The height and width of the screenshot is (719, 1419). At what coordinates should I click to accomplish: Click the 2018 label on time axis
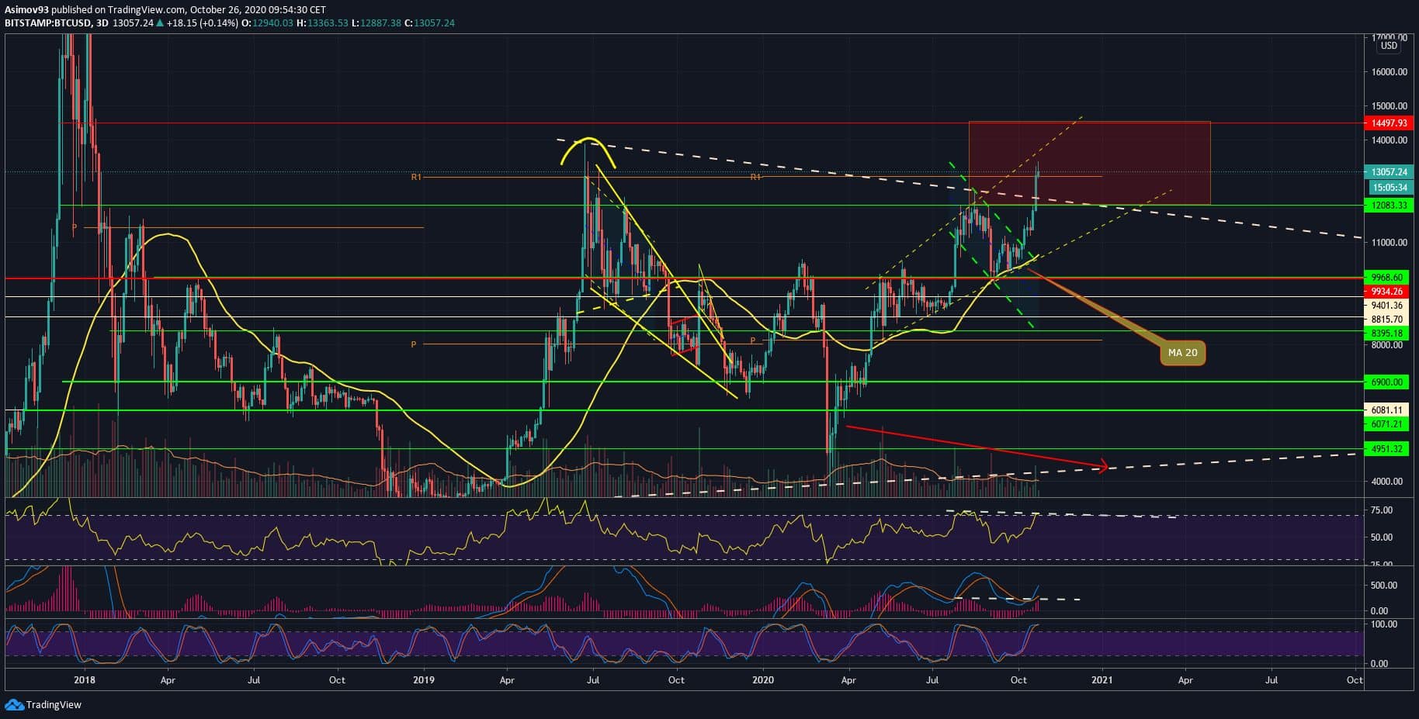coord(84,680)
